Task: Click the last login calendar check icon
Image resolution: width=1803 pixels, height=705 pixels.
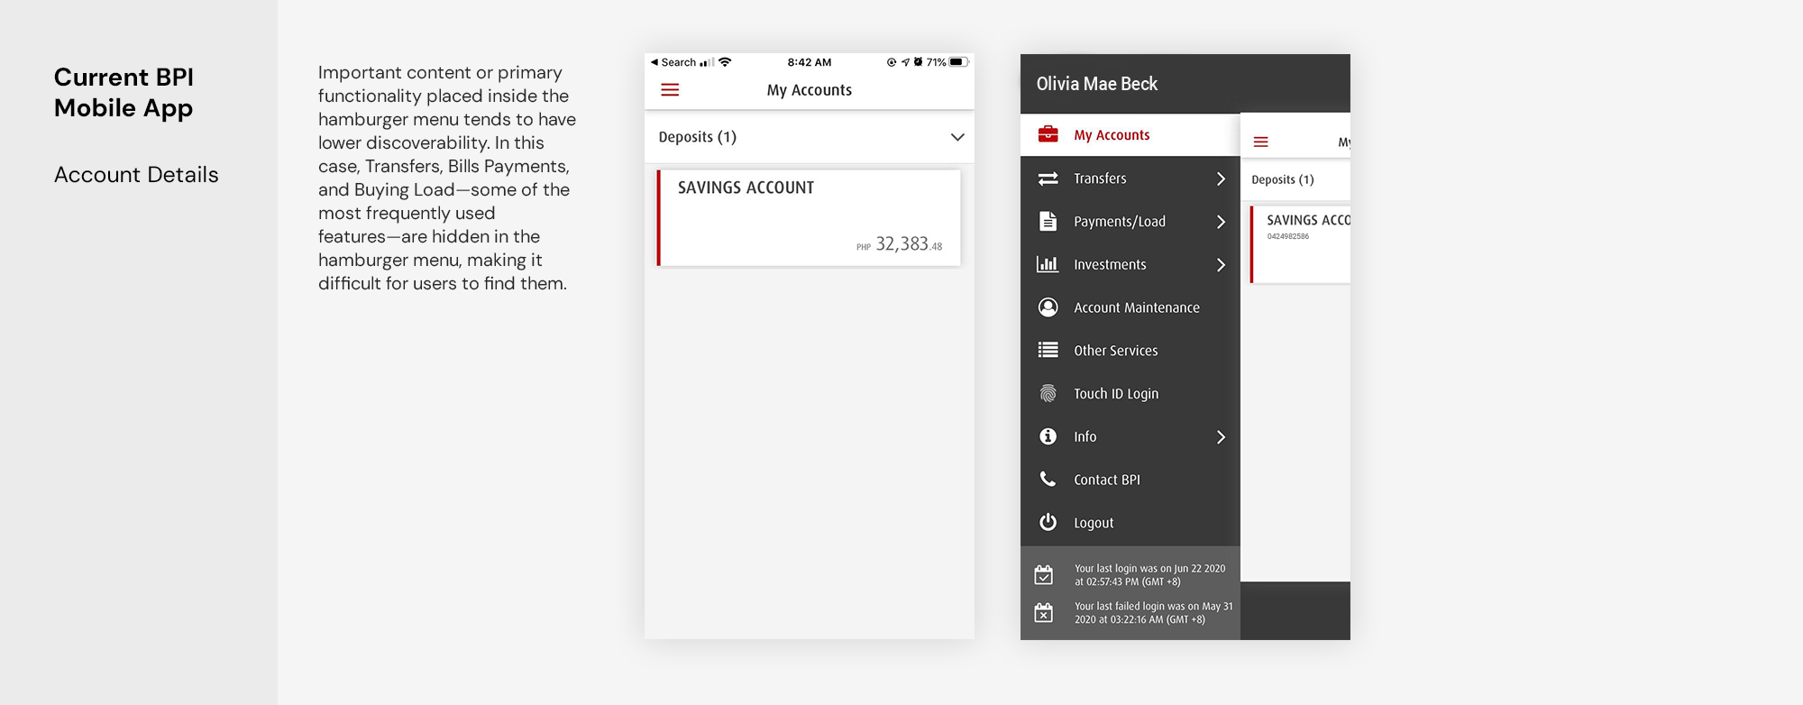Action: click(x=1043, y=574)
